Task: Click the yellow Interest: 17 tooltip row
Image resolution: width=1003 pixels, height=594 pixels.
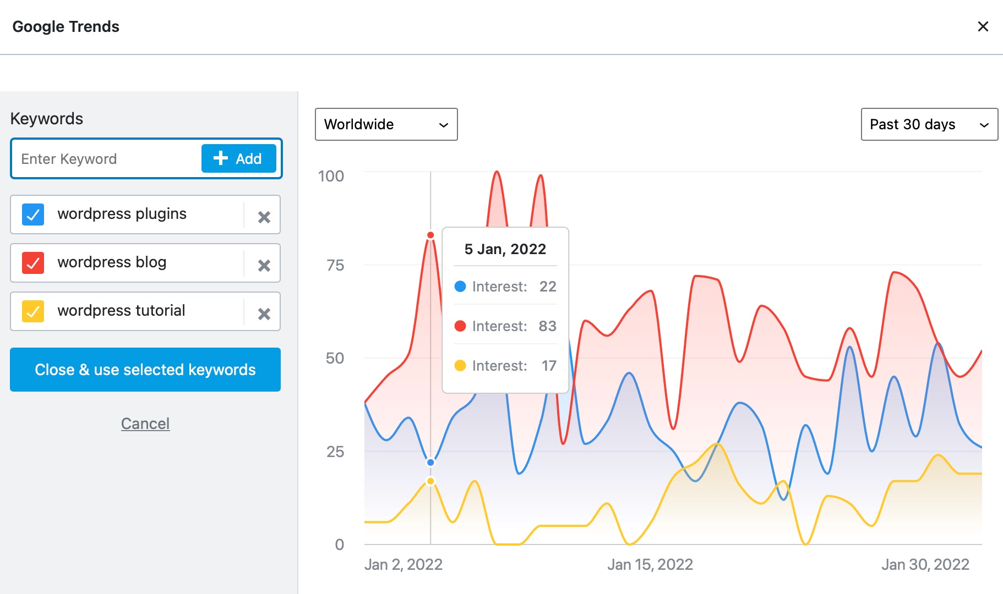Action: [x=505, y=366]
